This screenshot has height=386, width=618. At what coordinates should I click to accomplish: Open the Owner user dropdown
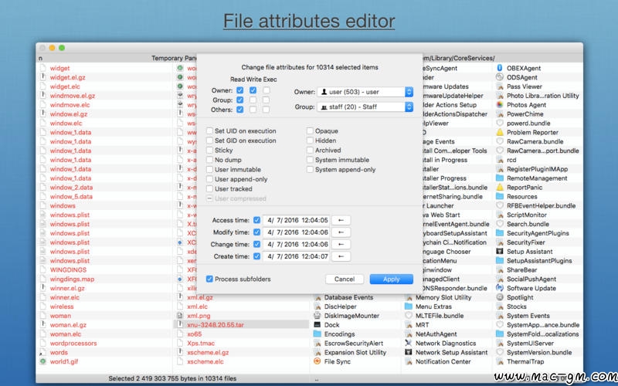point(365,92)
